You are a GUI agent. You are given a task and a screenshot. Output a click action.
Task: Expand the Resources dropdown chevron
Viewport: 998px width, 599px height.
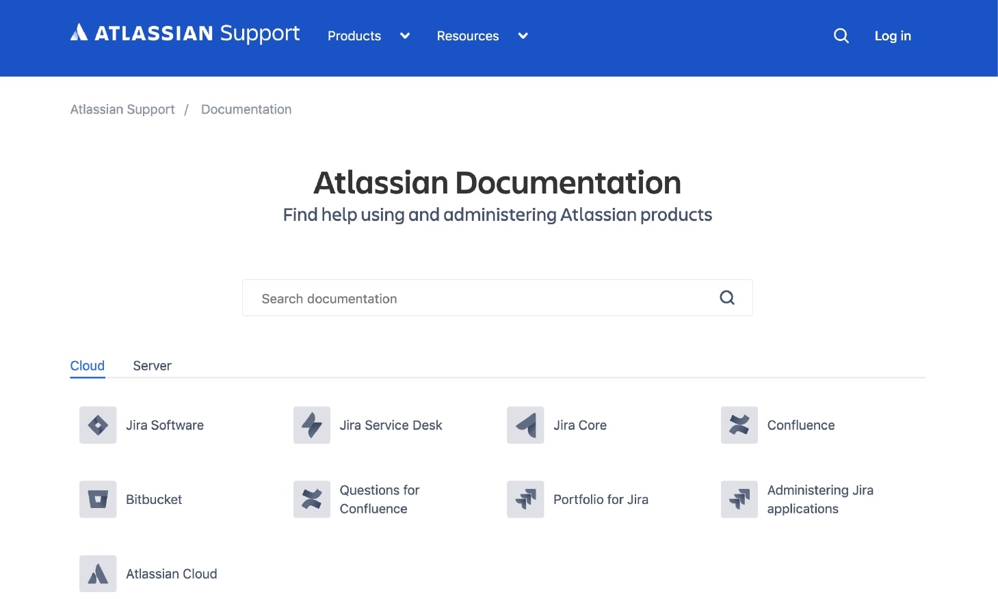pos(523,36)
